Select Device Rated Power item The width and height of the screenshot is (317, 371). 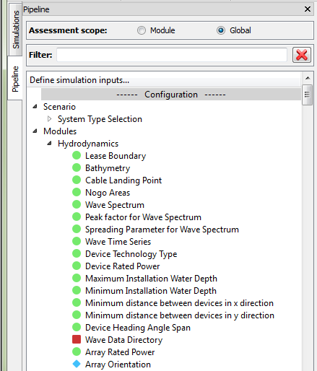tap(123, 266)
